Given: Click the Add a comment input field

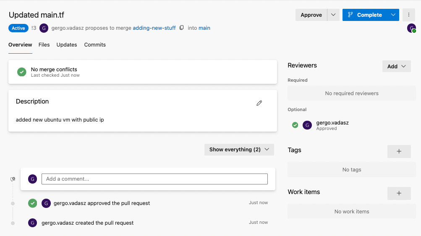Looking at the screenshot, I should 154,179.
